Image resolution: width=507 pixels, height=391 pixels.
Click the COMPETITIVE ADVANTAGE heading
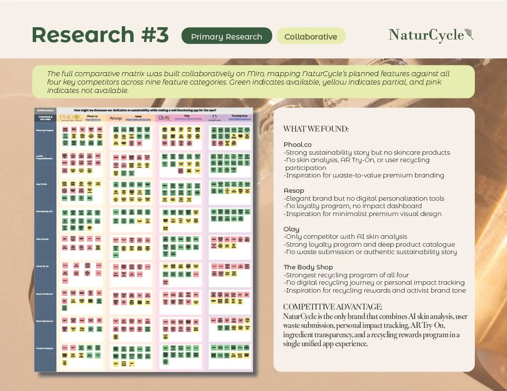click(x=333, y=307)
